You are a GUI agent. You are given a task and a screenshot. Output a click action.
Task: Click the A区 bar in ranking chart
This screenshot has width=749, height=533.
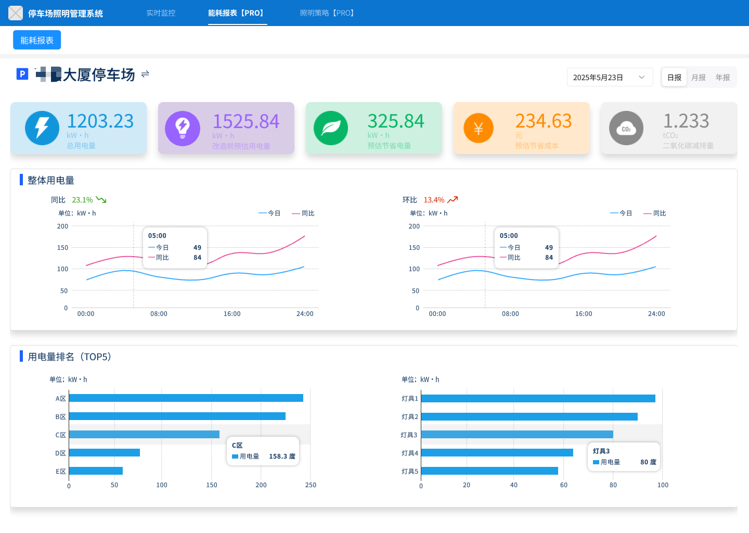click(186, 398)
